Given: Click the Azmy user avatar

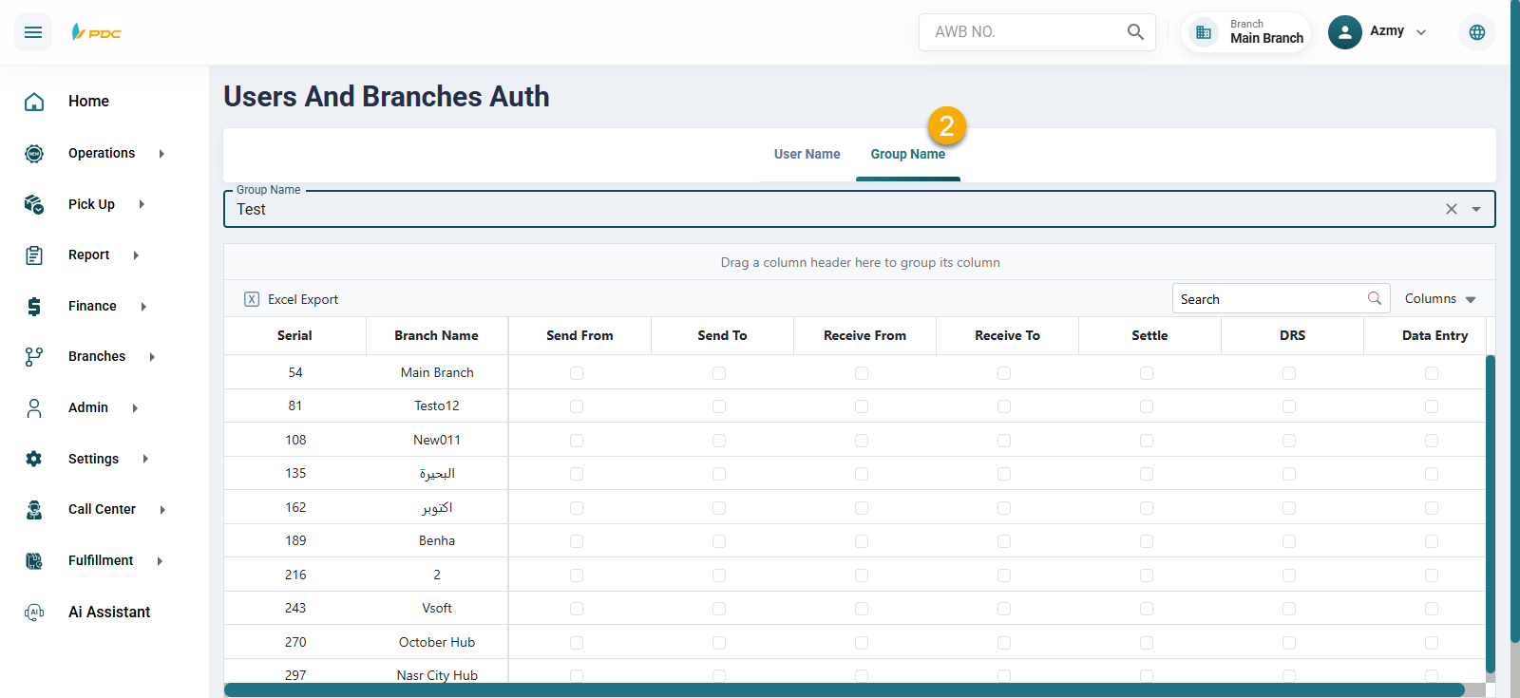Looking at the screenshot, I should coord(1344,32).
